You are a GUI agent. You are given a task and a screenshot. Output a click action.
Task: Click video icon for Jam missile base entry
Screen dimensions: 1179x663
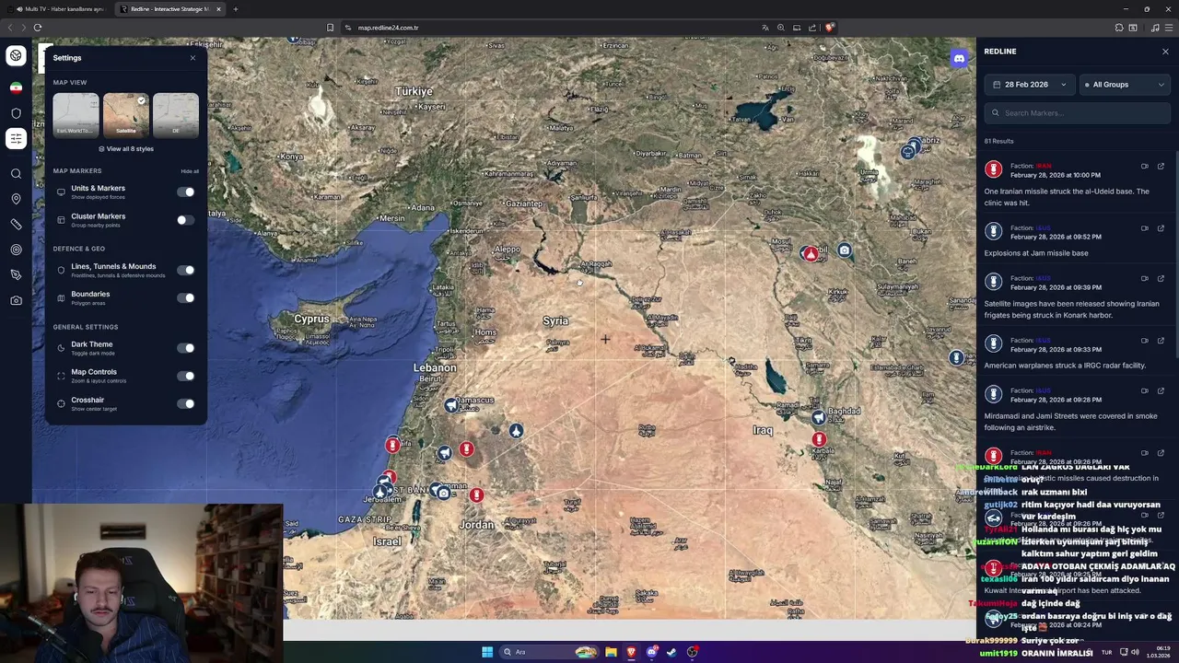[1144, 227]
